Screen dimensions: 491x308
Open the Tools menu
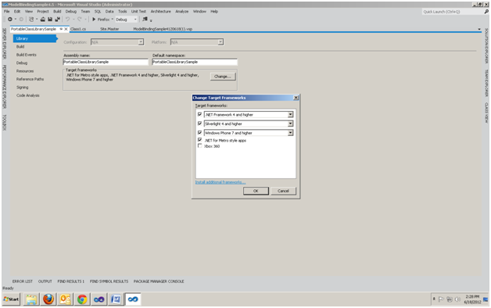(x=123, y=11)
